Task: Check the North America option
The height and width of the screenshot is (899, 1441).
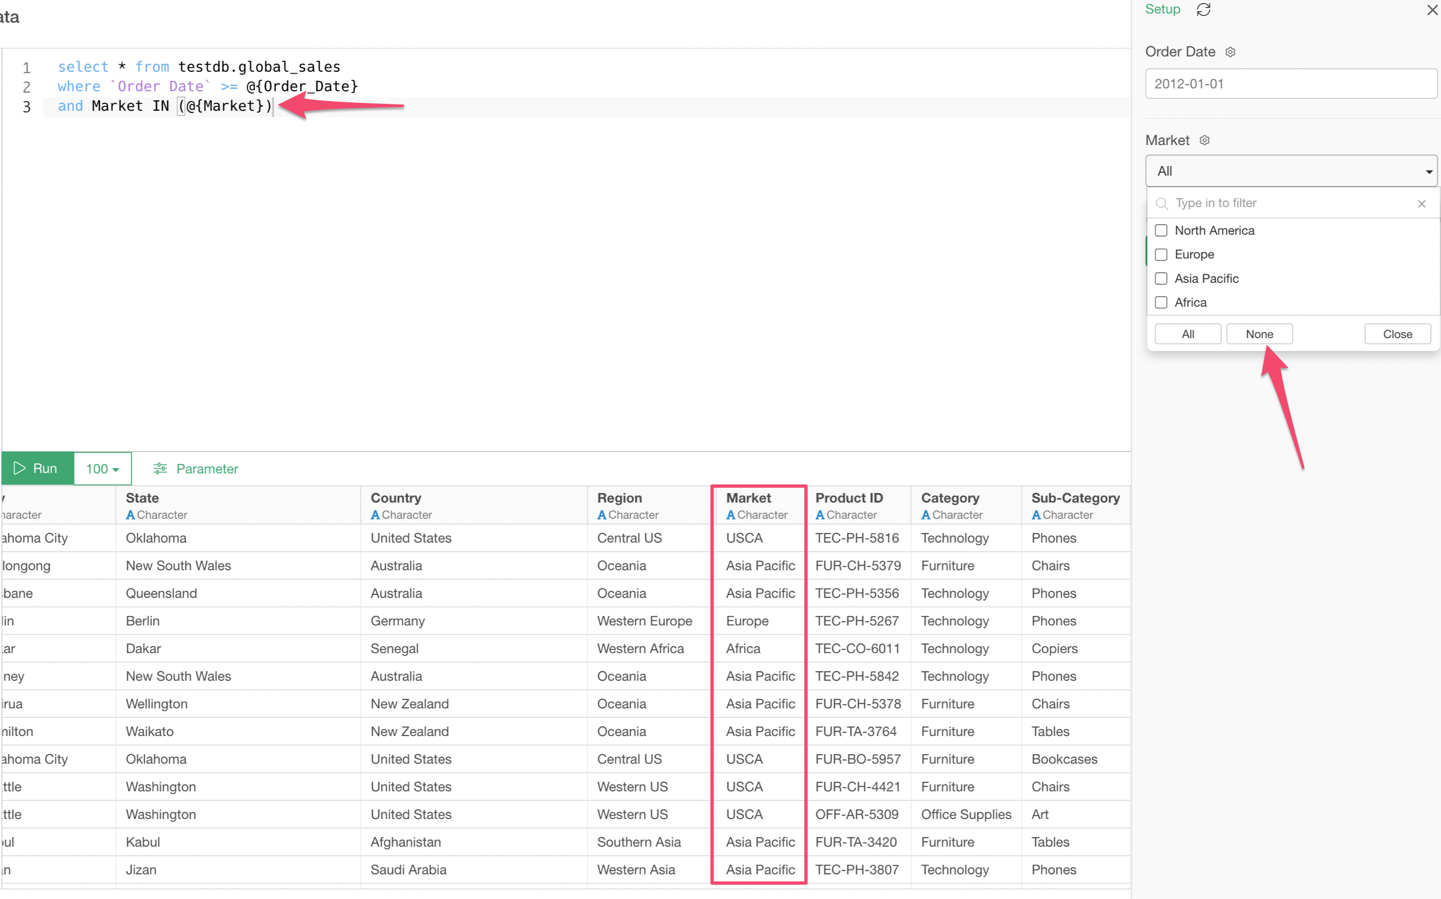Action: (x=1160, y=230)
